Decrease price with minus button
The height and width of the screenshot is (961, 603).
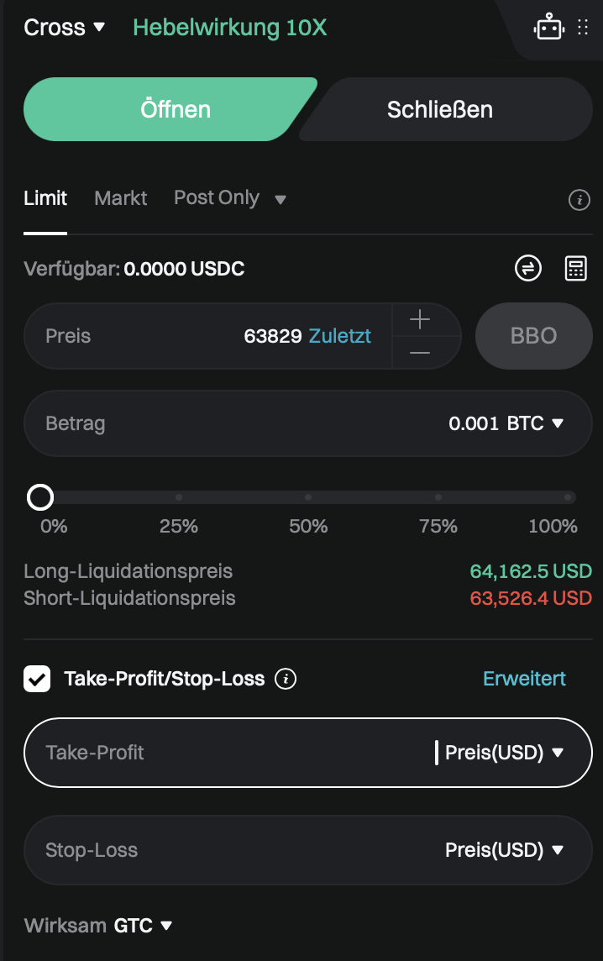coord(420,353)
